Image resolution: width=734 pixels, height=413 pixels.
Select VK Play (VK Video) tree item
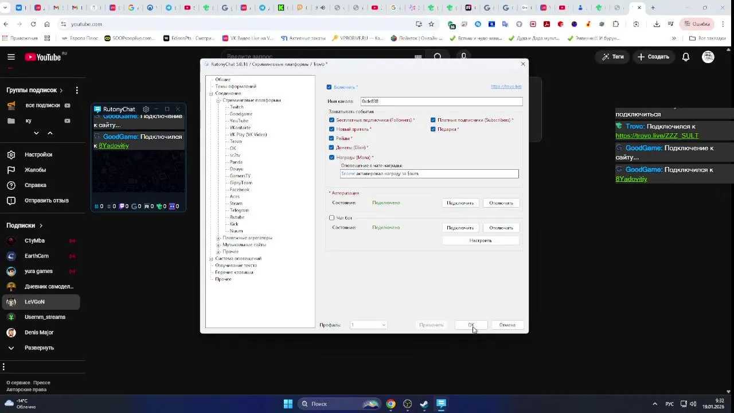tap(248, 135)
